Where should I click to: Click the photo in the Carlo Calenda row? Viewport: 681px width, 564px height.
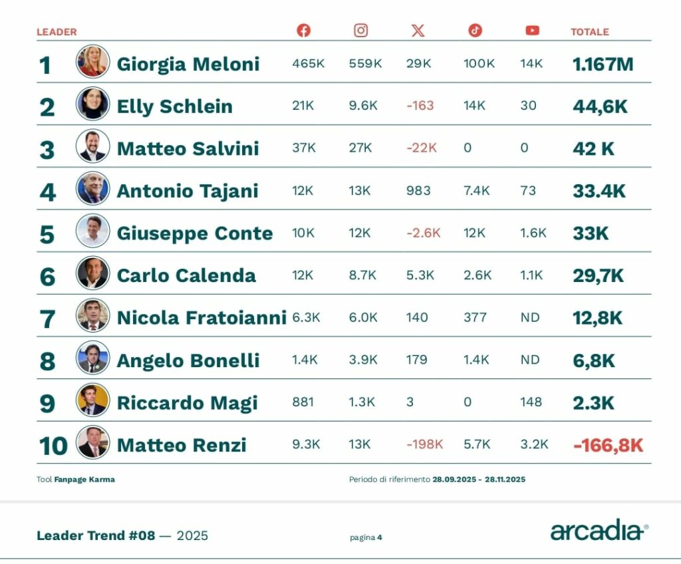click(x=92, y=273)
